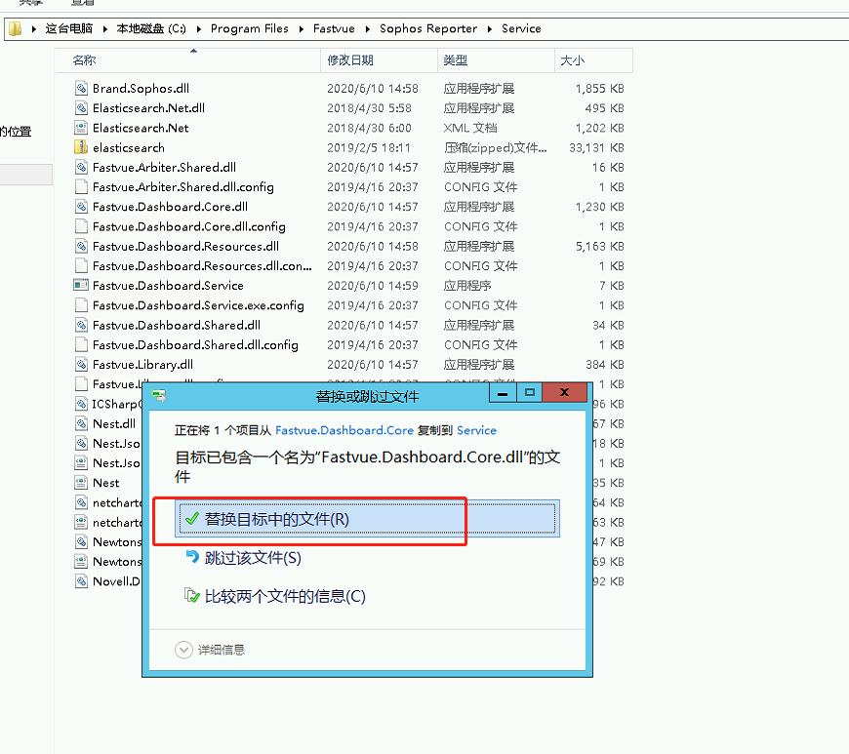
Task: Expand the arrow after 本地磁盘 (C:) breadcrumb
Action: 199,28
